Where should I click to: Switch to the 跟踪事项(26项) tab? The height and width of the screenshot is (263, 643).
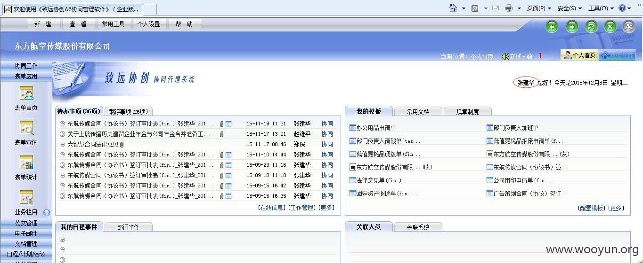pos(128,112)
